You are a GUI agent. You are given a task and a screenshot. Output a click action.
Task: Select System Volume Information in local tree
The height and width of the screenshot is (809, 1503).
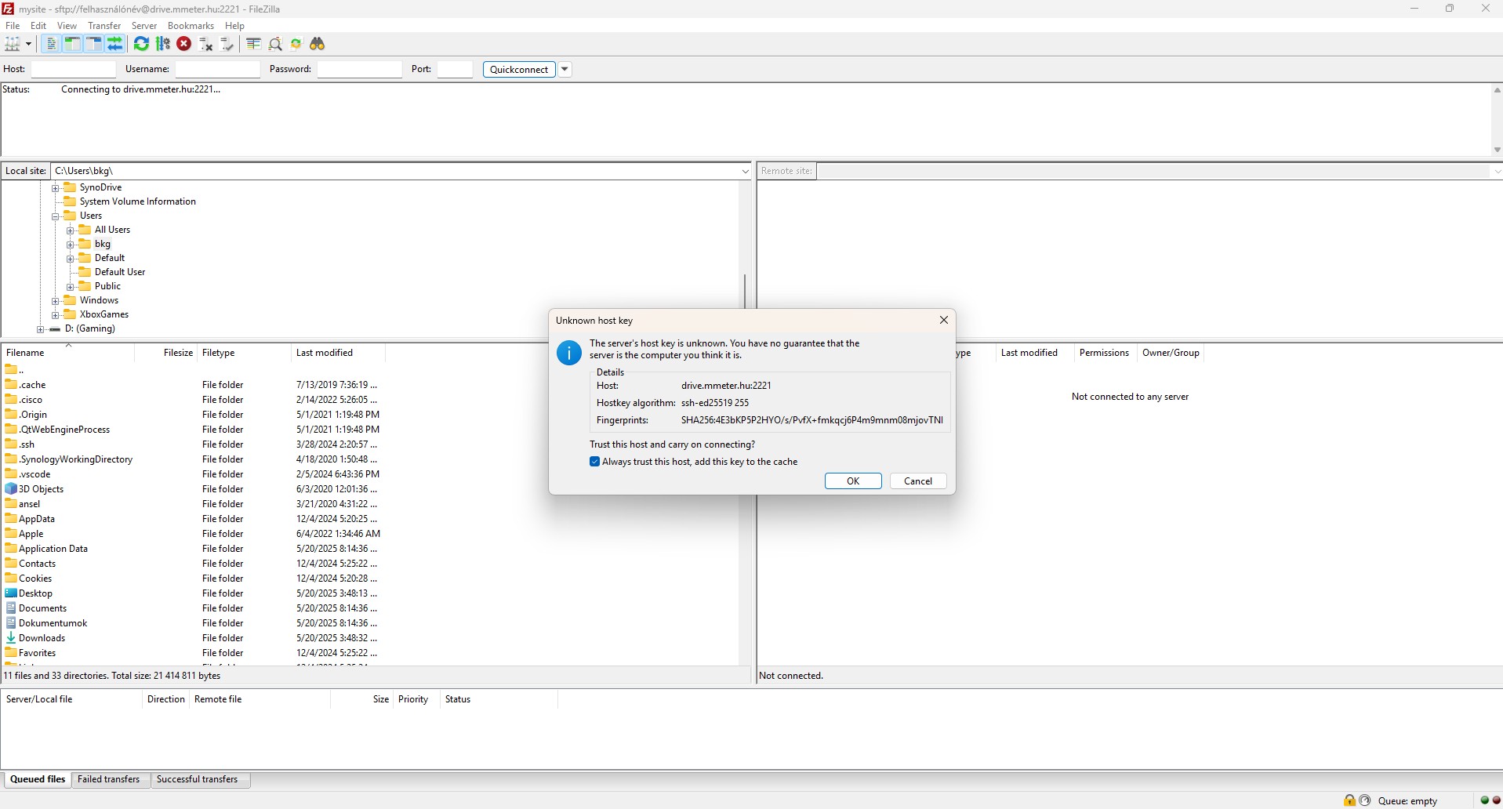tap(138, 201)
